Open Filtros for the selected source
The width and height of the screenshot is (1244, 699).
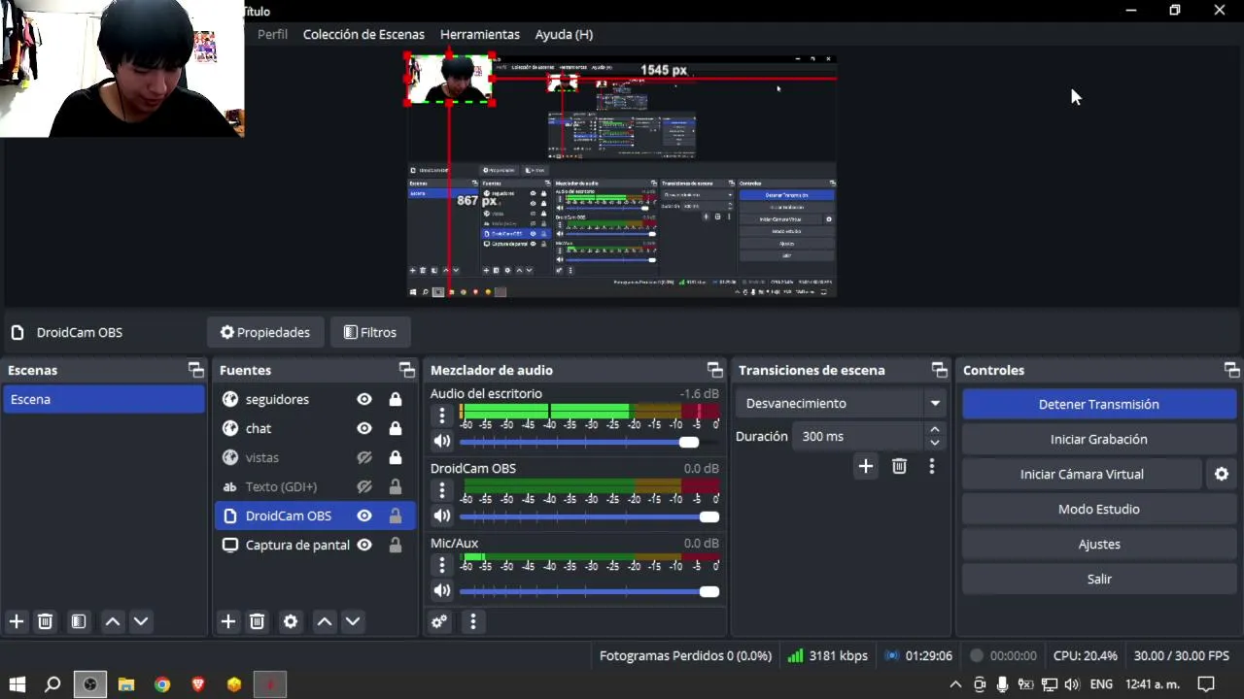click(370, 332)
